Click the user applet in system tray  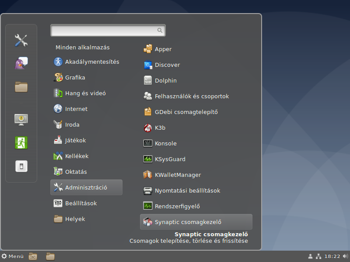310,256
